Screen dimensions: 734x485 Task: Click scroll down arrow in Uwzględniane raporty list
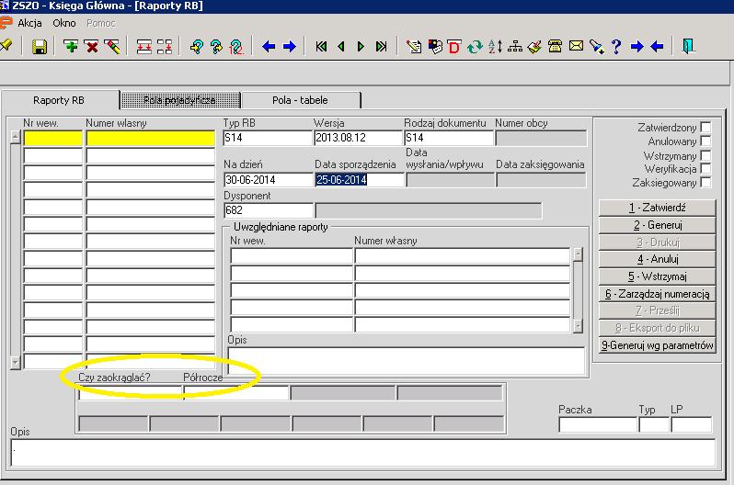click(x=579, y=326)
